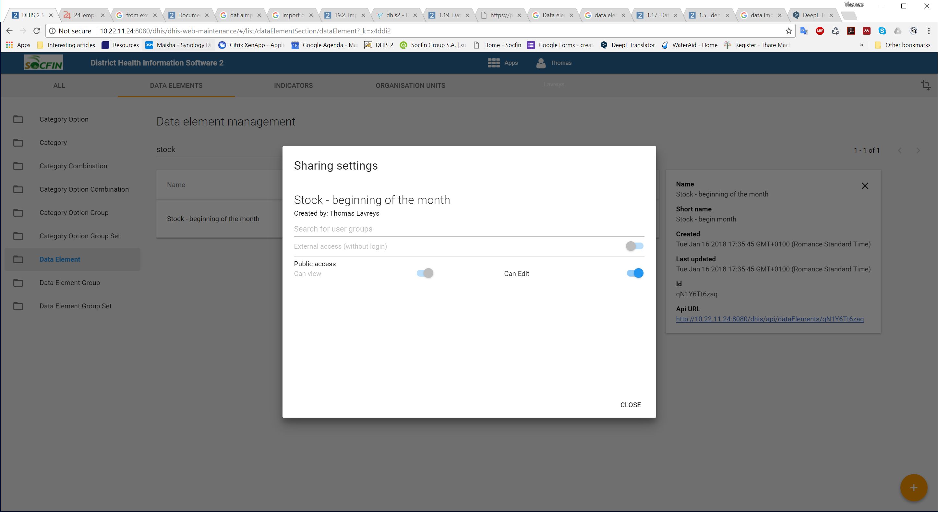Switch to the Indicators tab

(x=293, y=86)
